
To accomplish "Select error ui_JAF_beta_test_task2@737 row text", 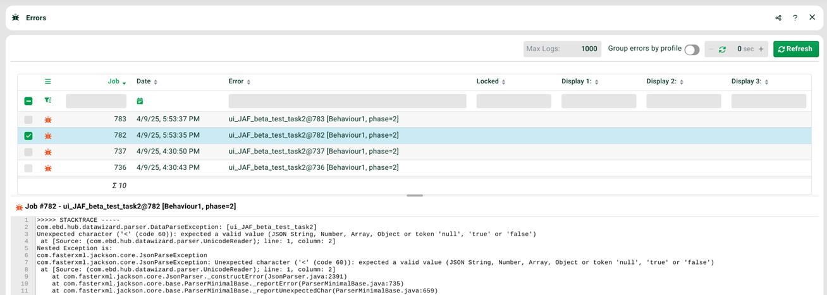I will pos(314,152).
